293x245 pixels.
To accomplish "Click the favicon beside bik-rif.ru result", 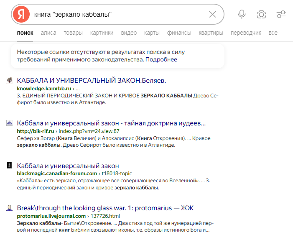I will tap(10, 123).
